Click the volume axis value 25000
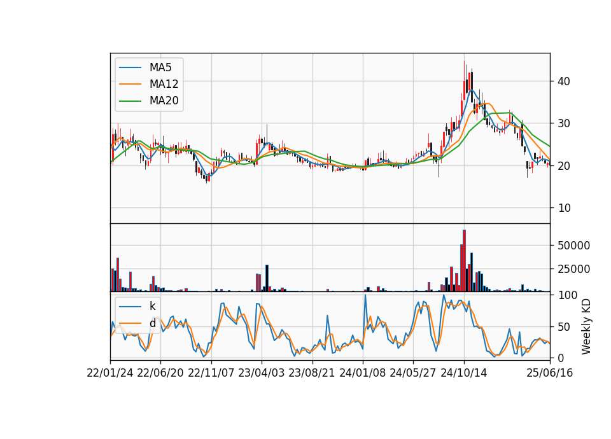 click(x=573, y=269)
